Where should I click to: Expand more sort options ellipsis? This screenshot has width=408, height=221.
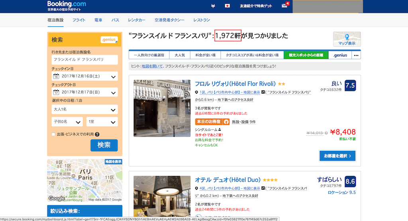tap(356, 55)
